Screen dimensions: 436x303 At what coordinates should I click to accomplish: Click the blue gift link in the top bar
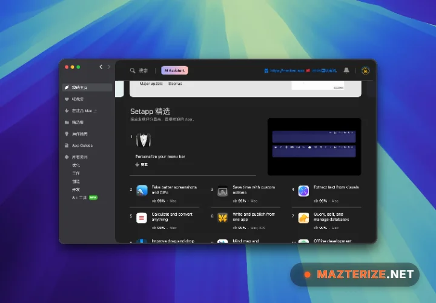point(300,71)
